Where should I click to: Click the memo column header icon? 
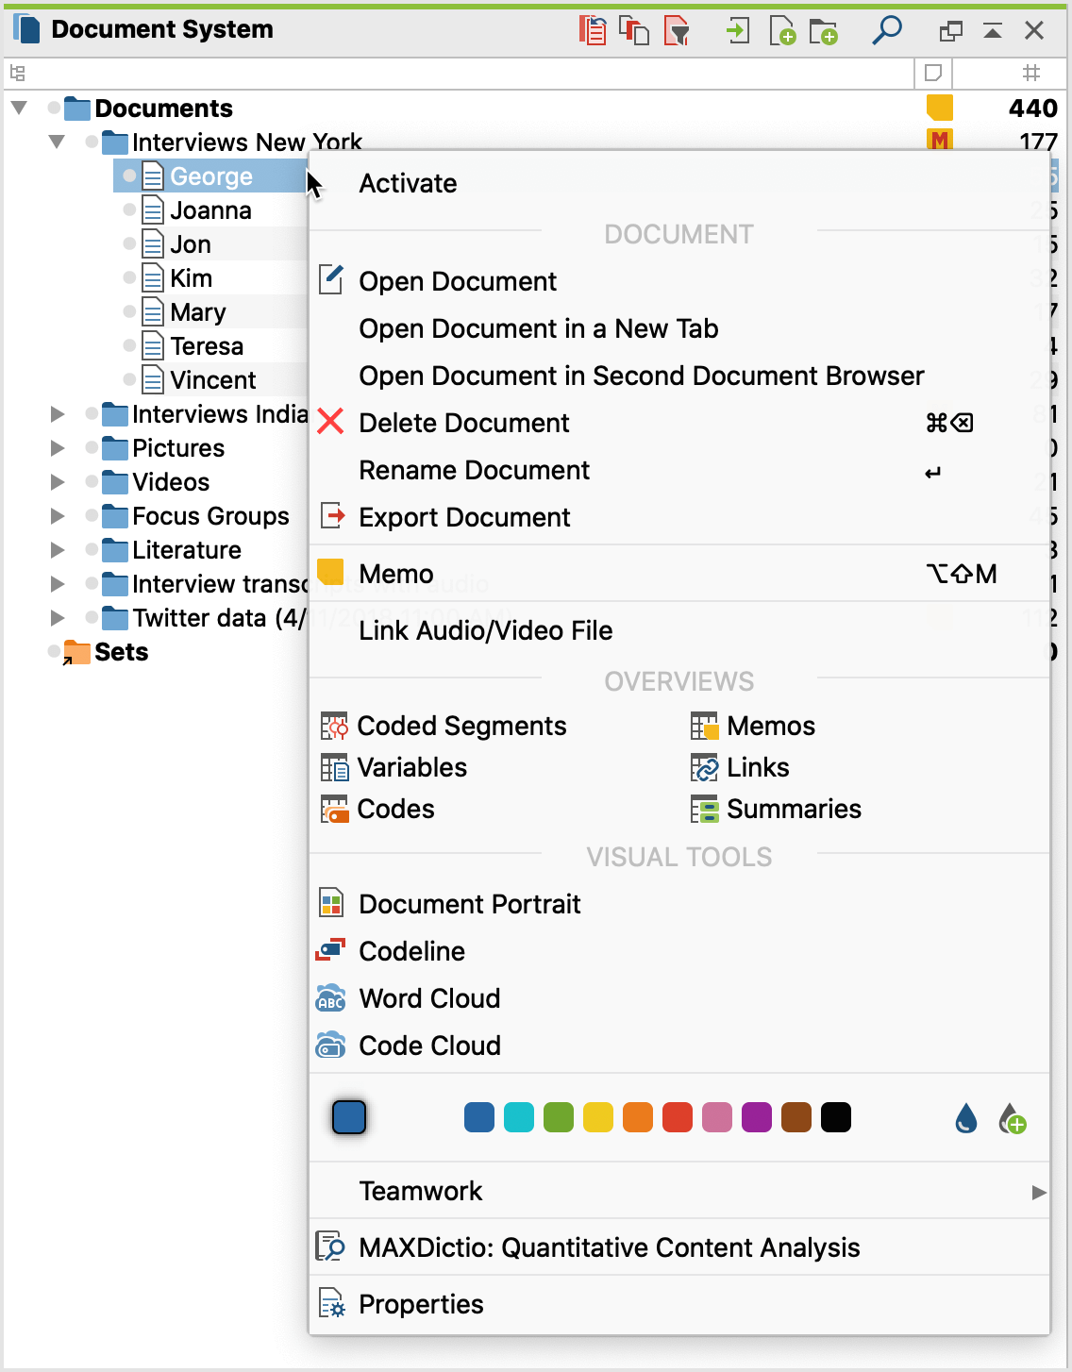933,73
